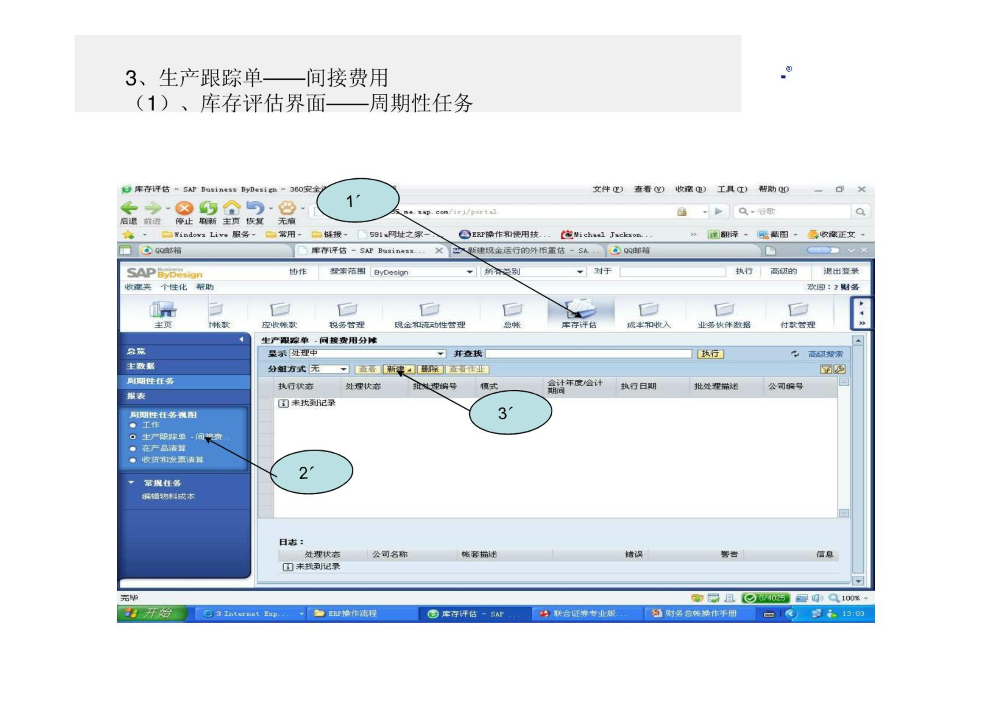Open the 工具(T) menu
Screen dimensions: 992x702
coord(732,189)
